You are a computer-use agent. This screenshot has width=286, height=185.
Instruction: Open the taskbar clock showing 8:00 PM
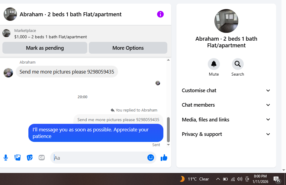pyautogui.click(x=260, y=179)
